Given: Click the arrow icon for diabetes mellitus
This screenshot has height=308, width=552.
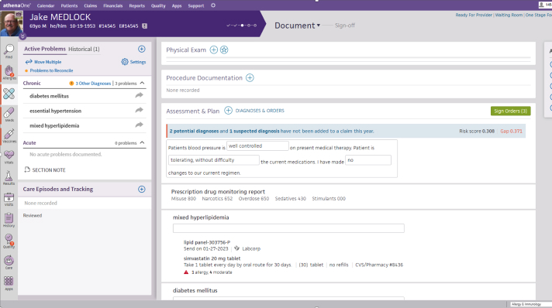Looking at the screenshot, I should (x=140, y=95).
